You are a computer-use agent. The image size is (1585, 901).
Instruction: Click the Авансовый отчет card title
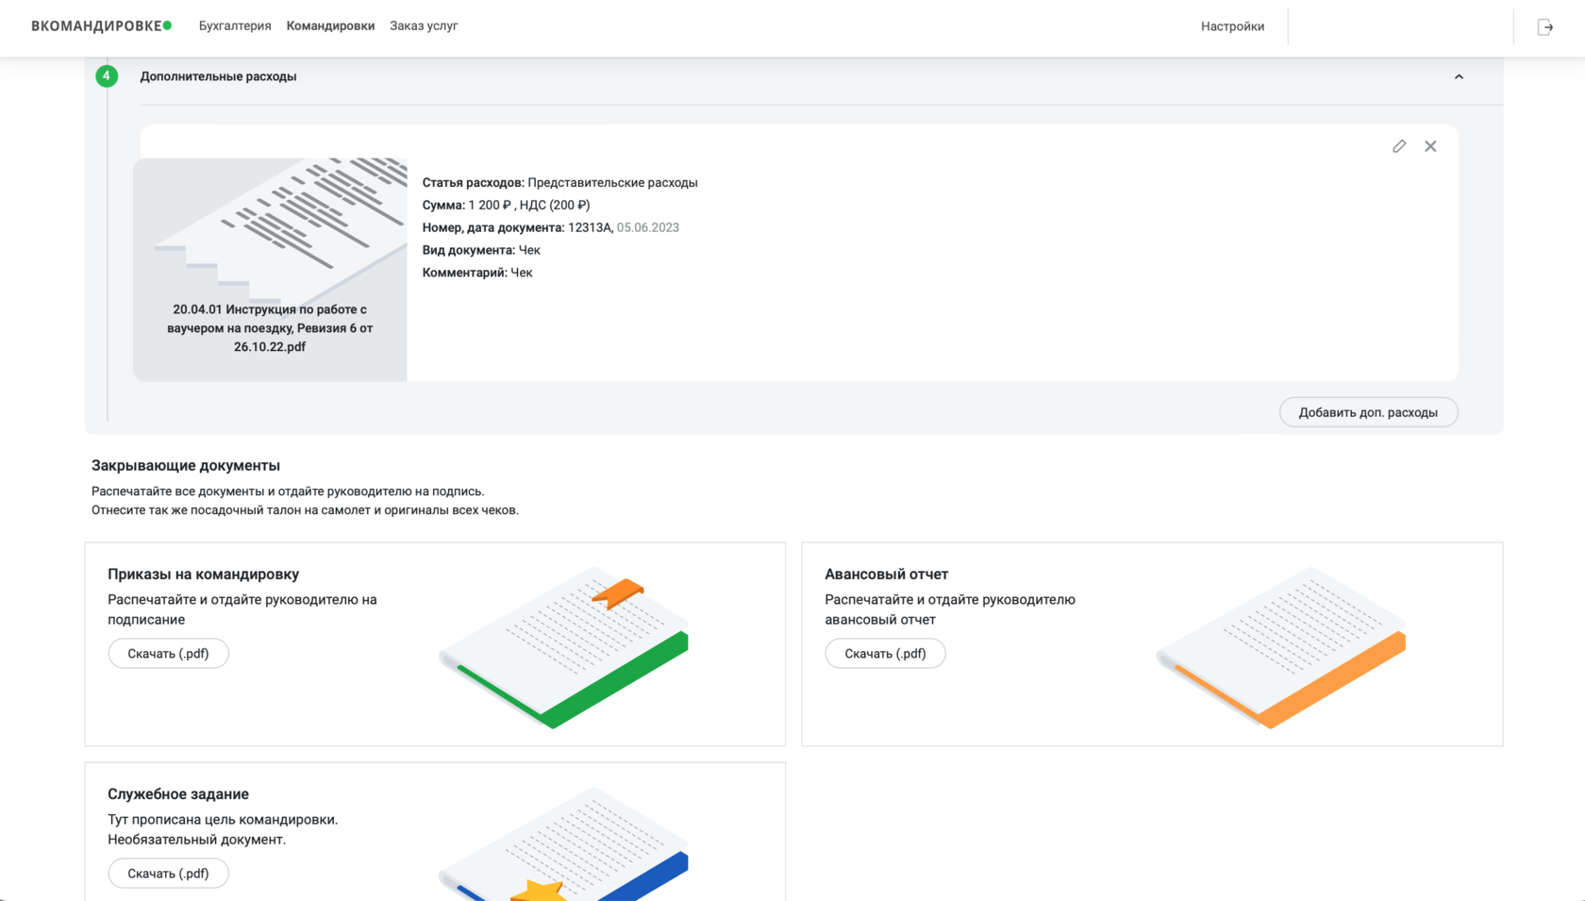[886, 574]
